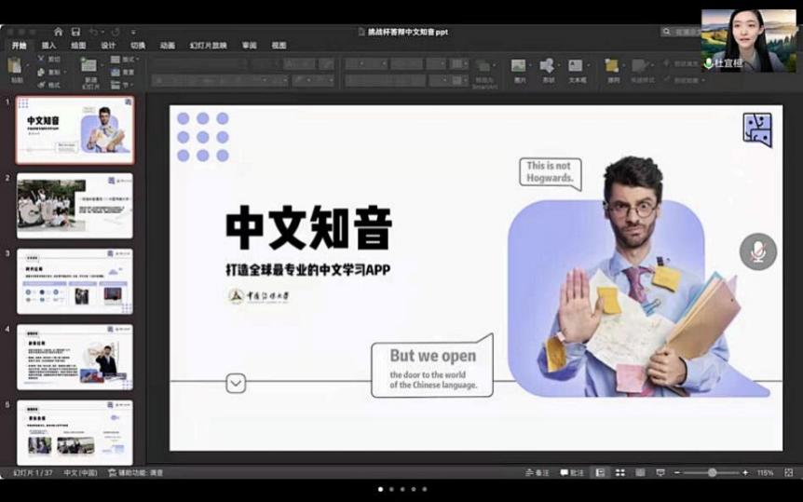Viewport: 803px width, 502px height.
Task: Click the microphone button on the slide
Action: [x=757, y=252]
